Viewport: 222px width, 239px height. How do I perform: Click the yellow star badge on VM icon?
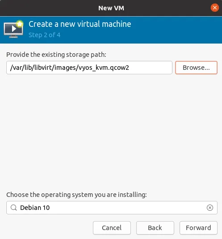20,24
